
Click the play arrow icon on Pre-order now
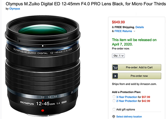tap(116, 76)
